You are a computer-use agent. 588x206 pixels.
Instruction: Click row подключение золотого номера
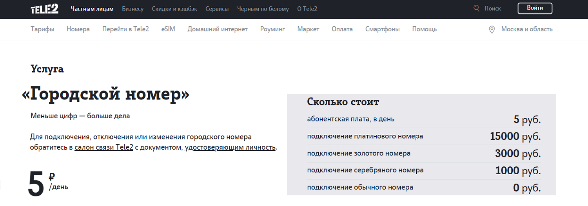[x=424, y=154]
